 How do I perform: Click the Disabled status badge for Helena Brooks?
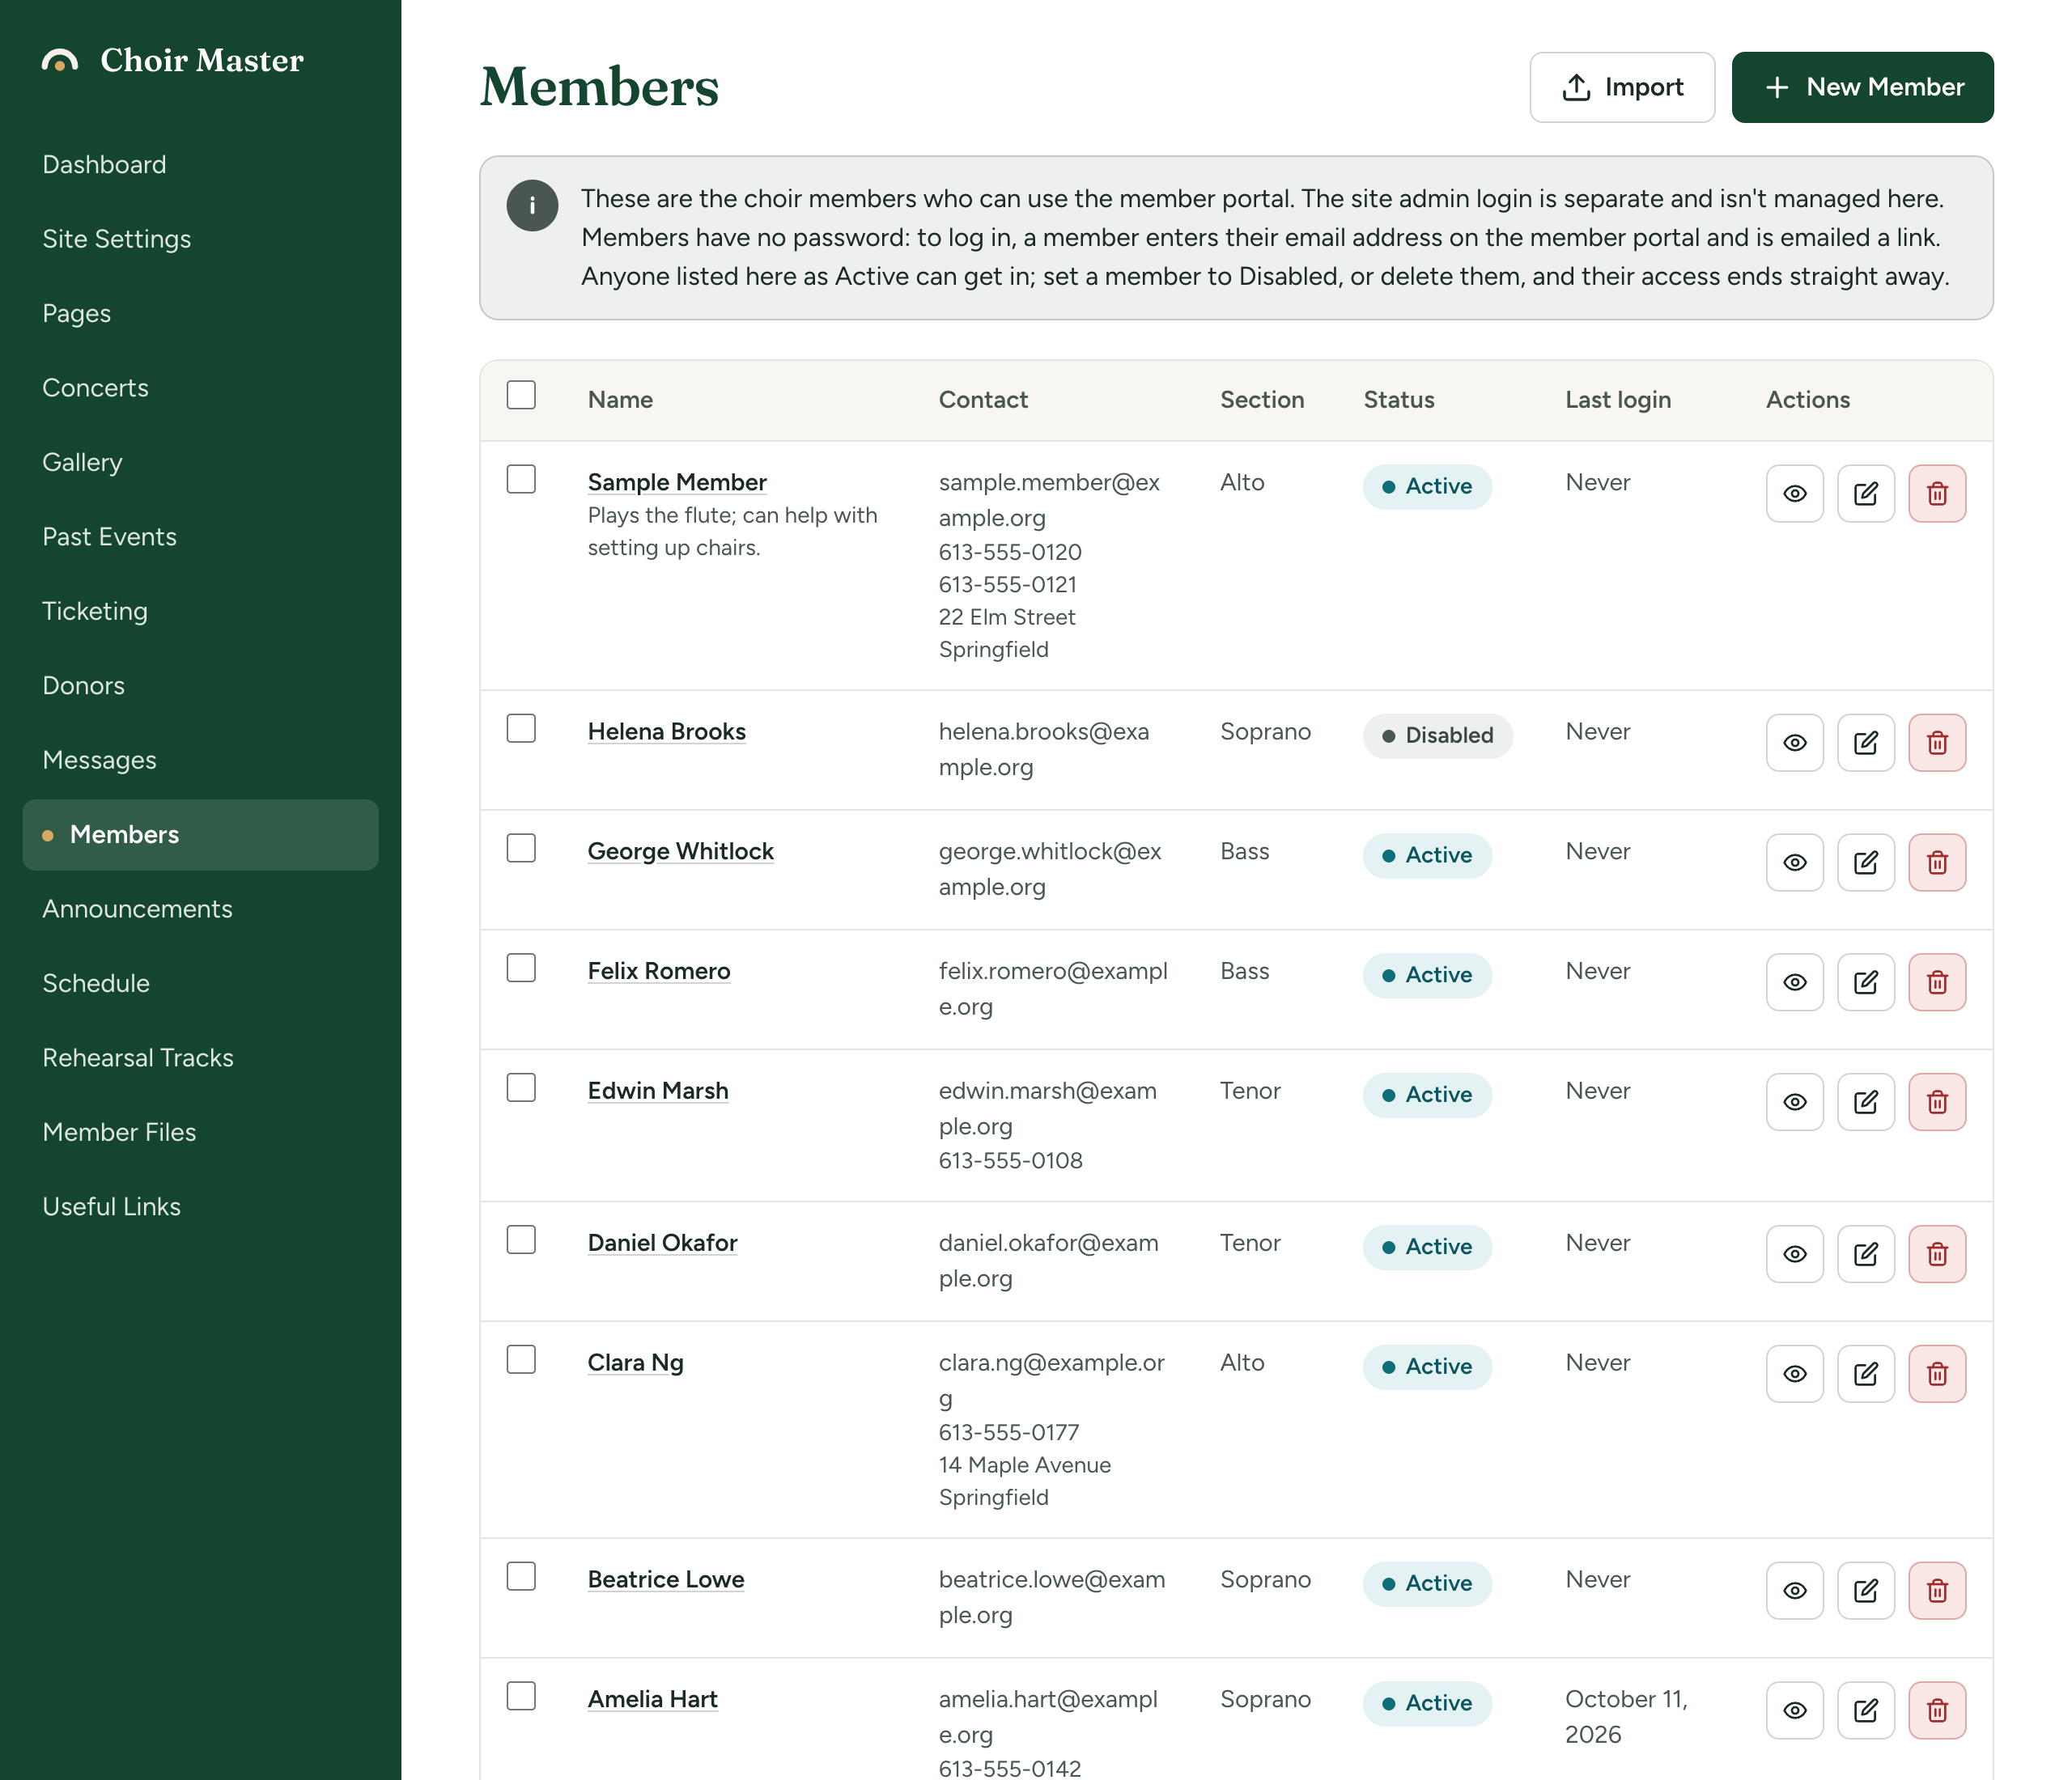(1437, 735)
